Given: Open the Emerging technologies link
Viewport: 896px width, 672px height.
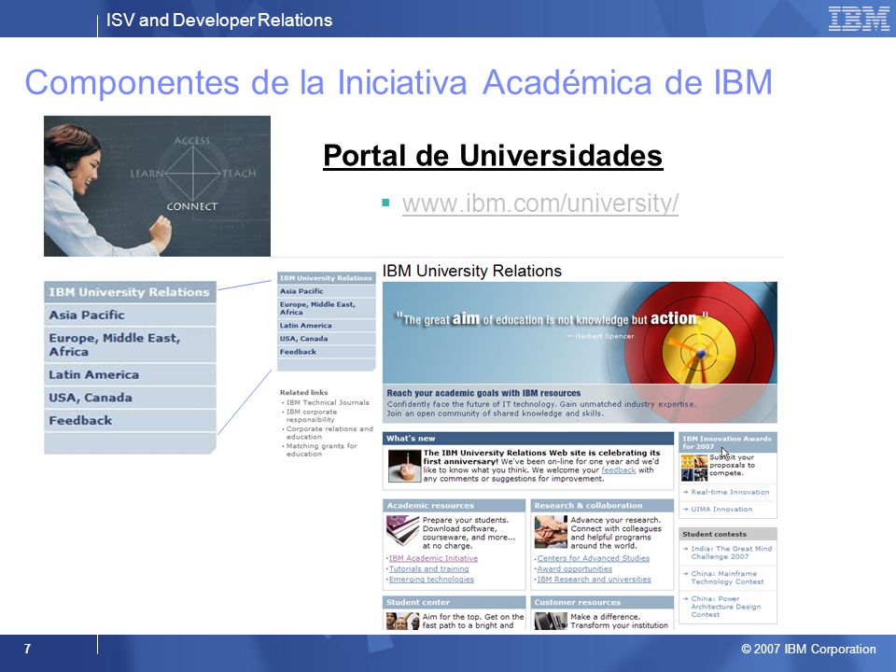Looking at the screenshot, I should tap(431, 579).
